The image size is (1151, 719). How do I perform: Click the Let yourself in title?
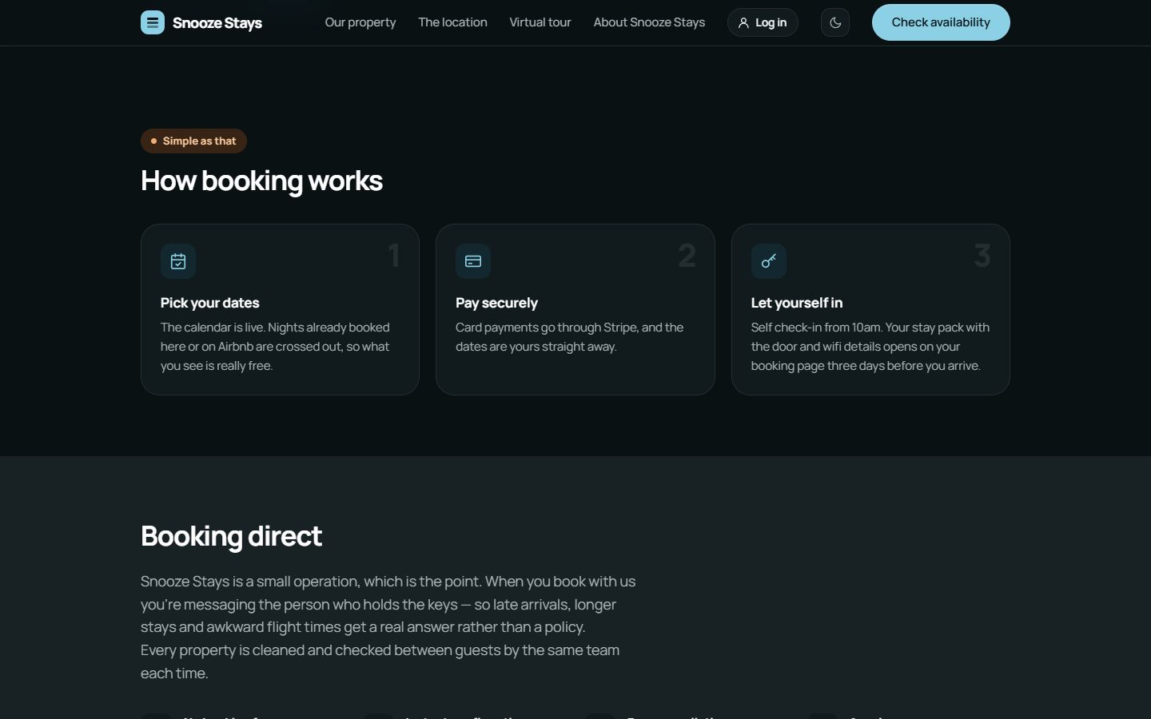[797, 303]
